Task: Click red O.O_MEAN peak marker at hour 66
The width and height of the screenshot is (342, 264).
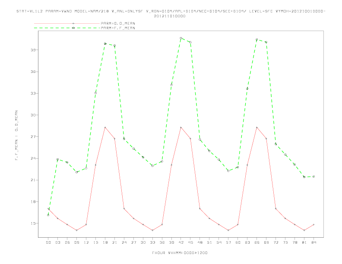Action: [x=257, y=127]
